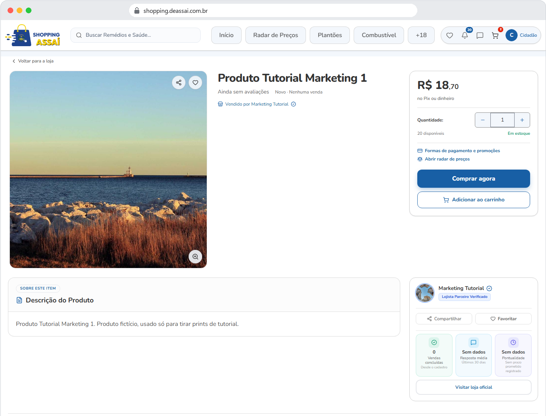The image size is (546, 416).
Task: Click the Pontualidade stat card
Action: (513, 355)
